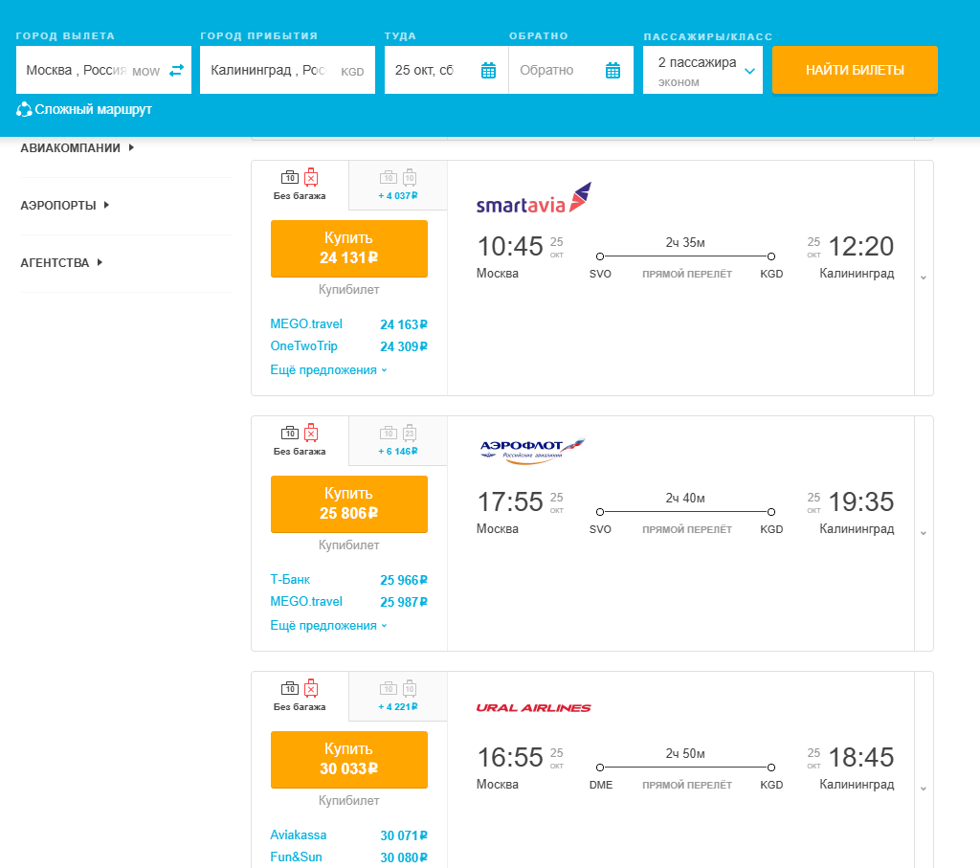This screenshot has width=980, height=868.
Task: Click the complex route icon
Action: tap(25, 109)
